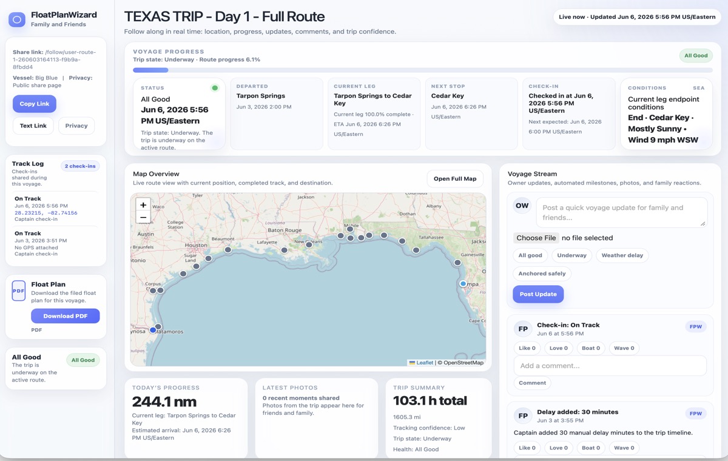Click the voyage route progress bar

click(x=423, y=70)
